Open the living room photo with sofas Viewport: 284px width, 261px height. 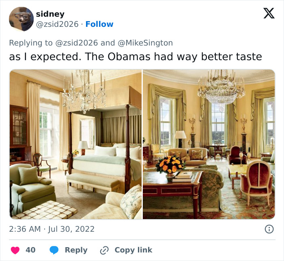tap(209, 144)
